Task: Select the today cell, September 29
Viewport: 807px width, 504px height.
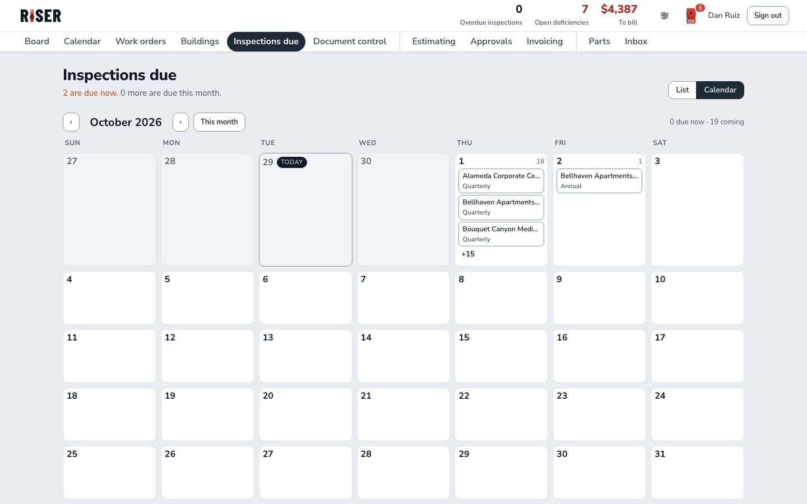Action: point(305,210)
